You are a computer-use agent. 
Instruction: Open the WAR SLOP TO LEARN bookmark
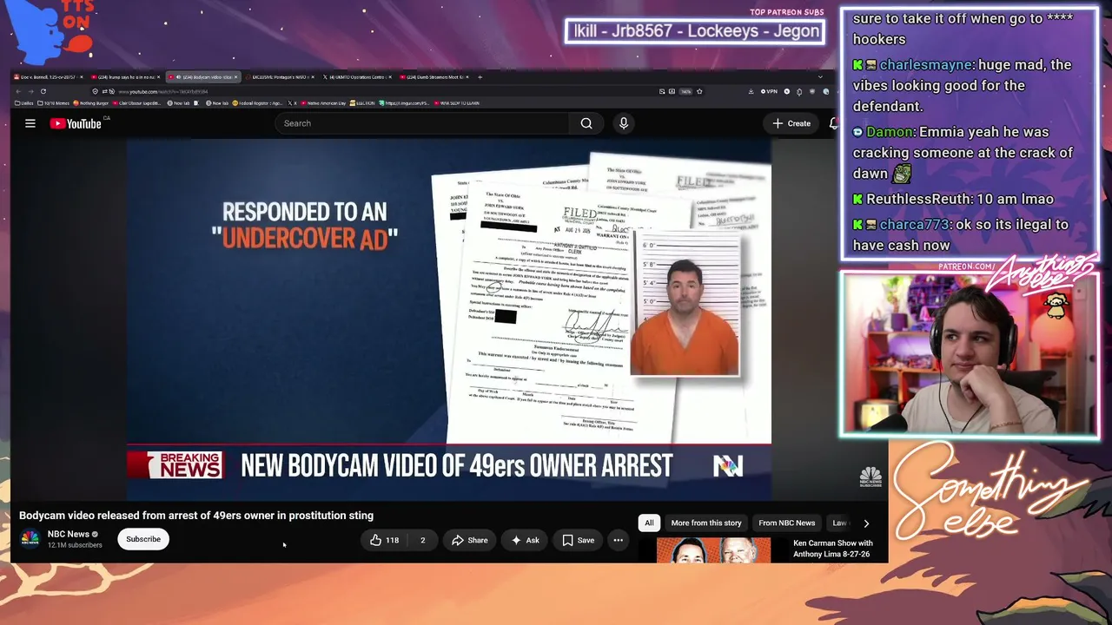tap(456, 103)
